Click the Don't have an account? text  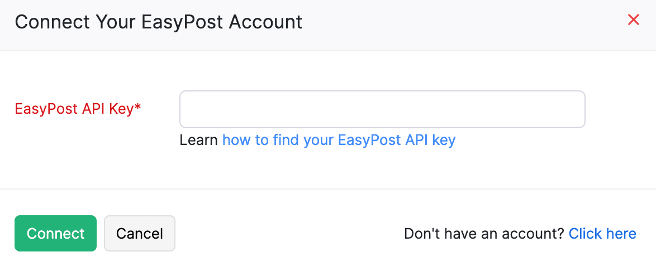click(484, 234)
